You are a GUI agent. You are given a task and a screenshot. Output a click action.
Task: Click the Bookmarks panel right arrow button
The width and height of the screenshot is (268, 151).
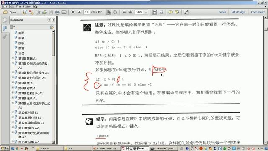click(54, 20)
